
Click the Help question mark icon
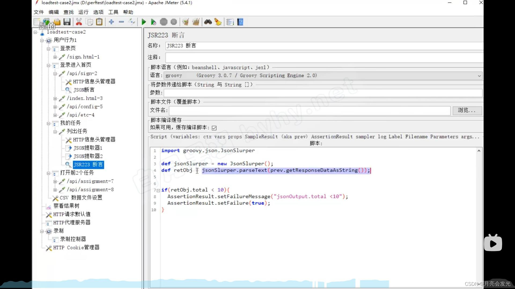[240, 22]
